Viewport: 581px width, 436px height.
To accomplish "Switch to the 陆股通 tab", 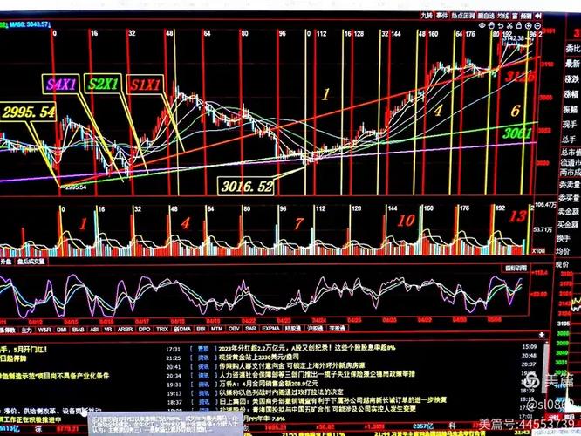I will pos(293,329).
